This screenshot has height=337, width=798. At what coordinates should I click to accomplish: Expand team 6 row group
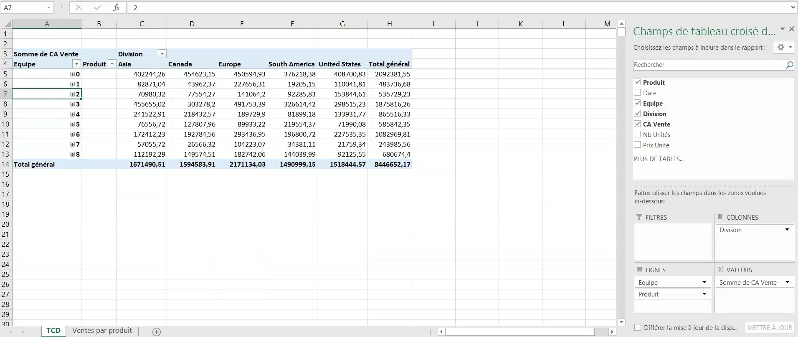pos(72,134)
